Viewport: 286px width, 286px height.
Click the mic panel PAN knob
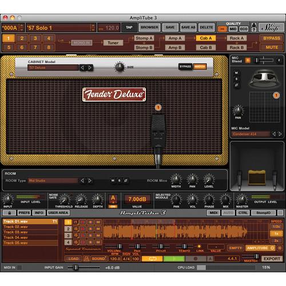pos(238,110)
